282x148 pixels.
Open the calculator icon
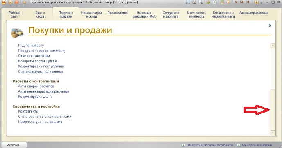click(222, 2)
